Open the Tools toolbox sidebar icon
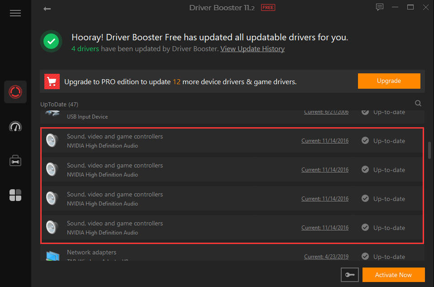Image resolution: width=434 pixels, height=287 pixels. 15,161
